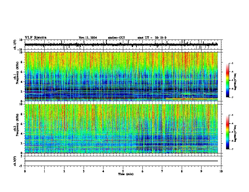Viewport: 249px width, 192px height.
Task: Click the "VLF Spectra" title text
Action: [36, 38]
